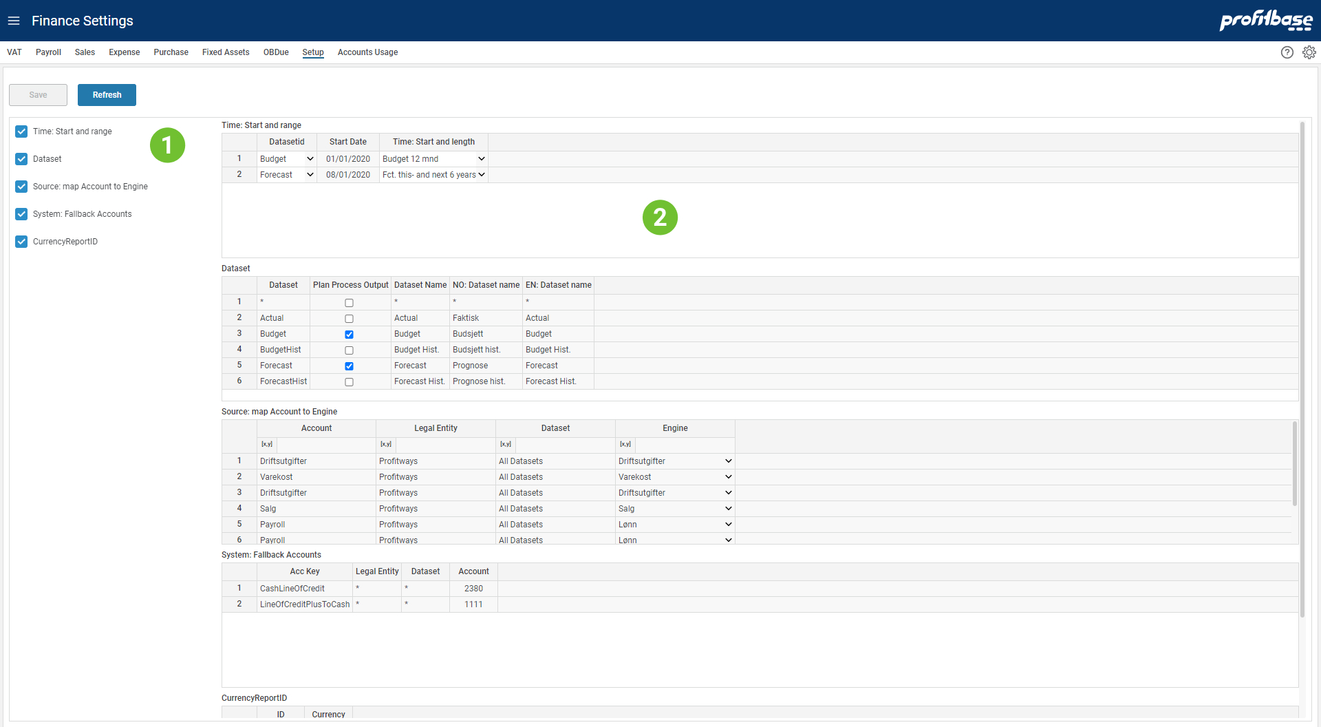Click the Profitbase logo
The height and width of the screenshot is (727, 1321).
click(x=1266, y=20)
